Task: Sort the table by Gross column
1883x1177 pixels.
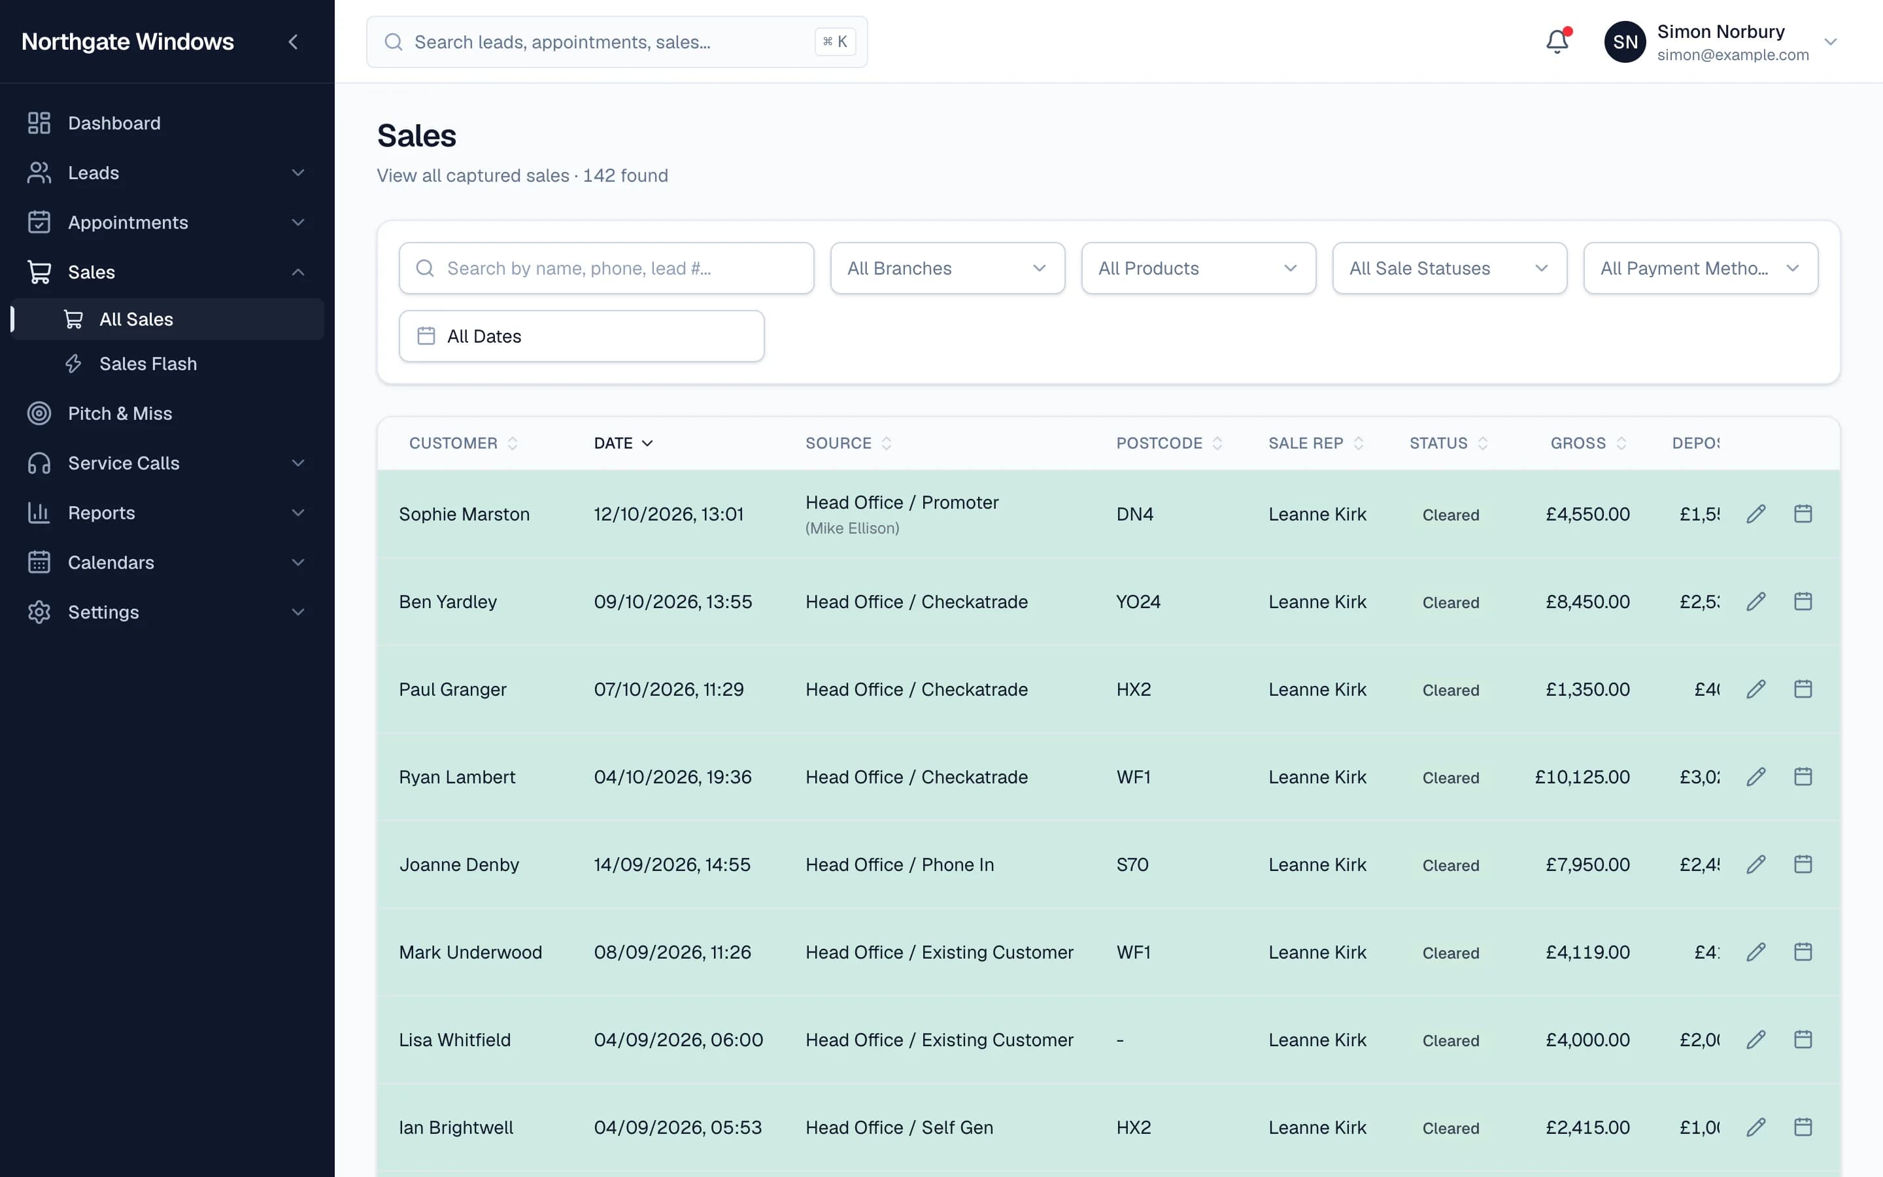Action: [x=1588, y=443]
